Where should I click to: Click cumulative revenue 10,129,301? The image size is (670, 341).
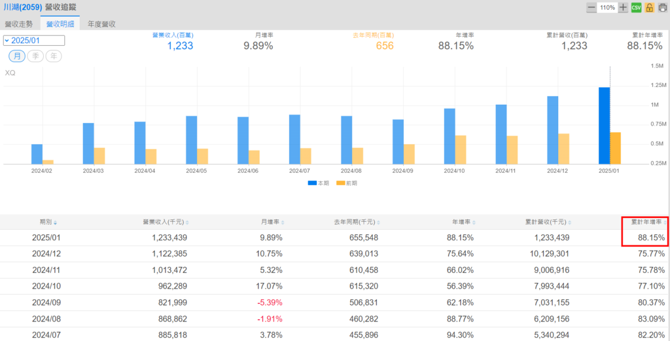pos(549,254)
